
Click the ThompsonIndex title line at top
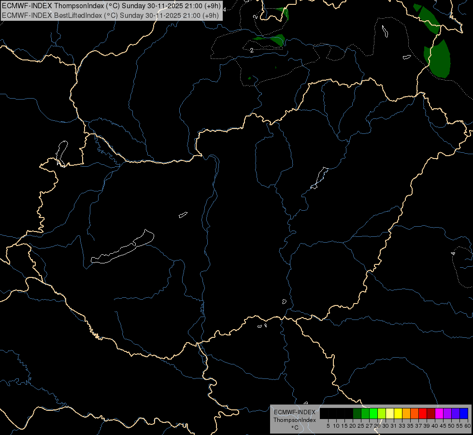(x=111, y=5)
